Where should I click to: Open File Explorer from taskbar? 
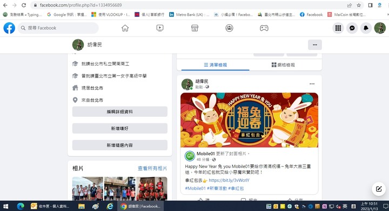pos(82,206)
